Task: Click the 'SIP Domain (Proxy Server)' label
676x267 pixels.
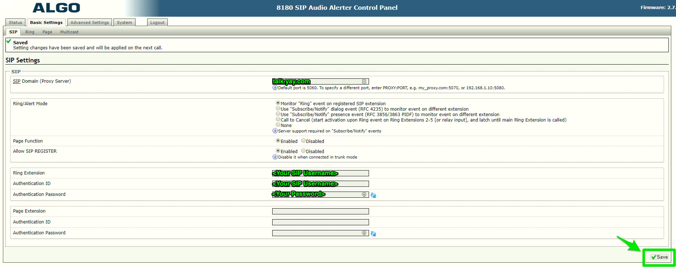Action: [x=42, y=81]
